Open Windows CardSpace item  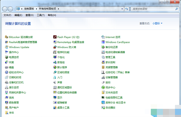(116, 42)
